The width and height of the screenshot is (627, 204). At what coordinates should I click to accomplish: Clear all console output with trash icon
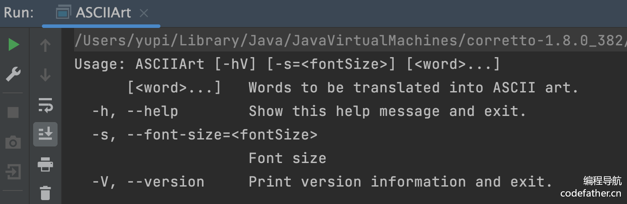coord(45,192)
